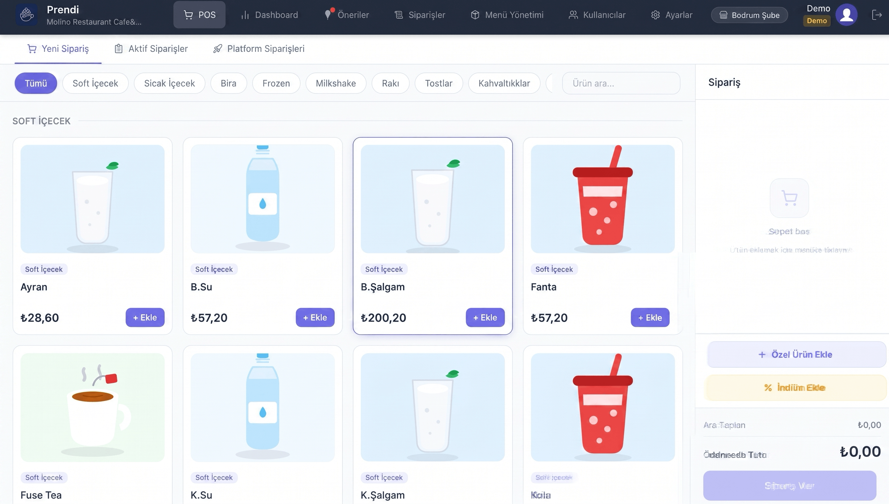Click the logout icon in the top bar
889x504 pixels.
click(x=877, y=15)
